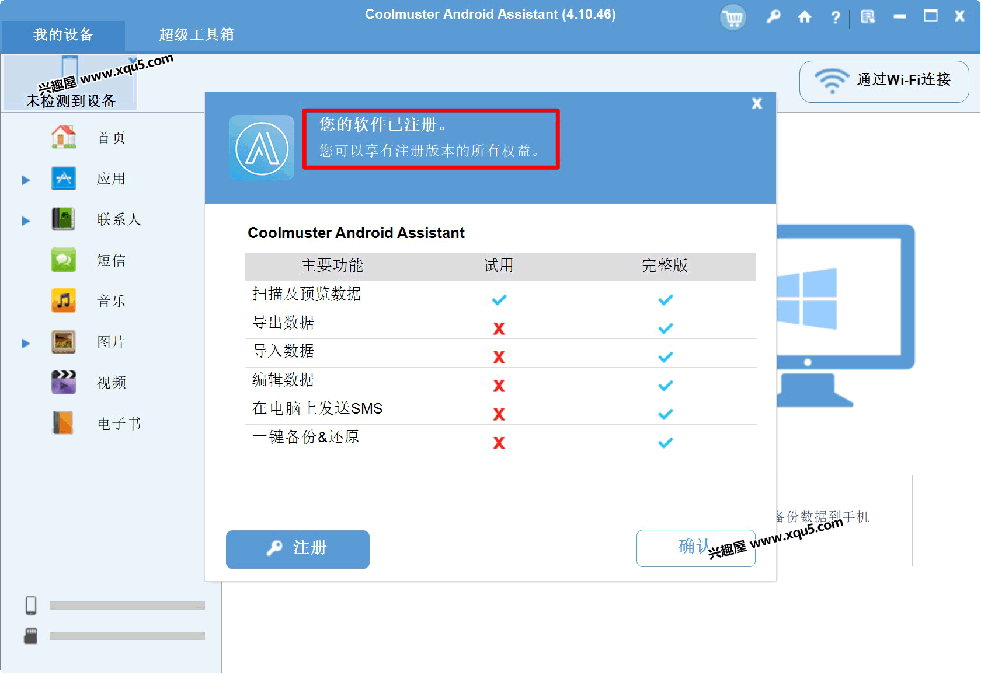Open 首页 in the sidebar
This screenshot has width=981, height=675.
tap(111, 138)
